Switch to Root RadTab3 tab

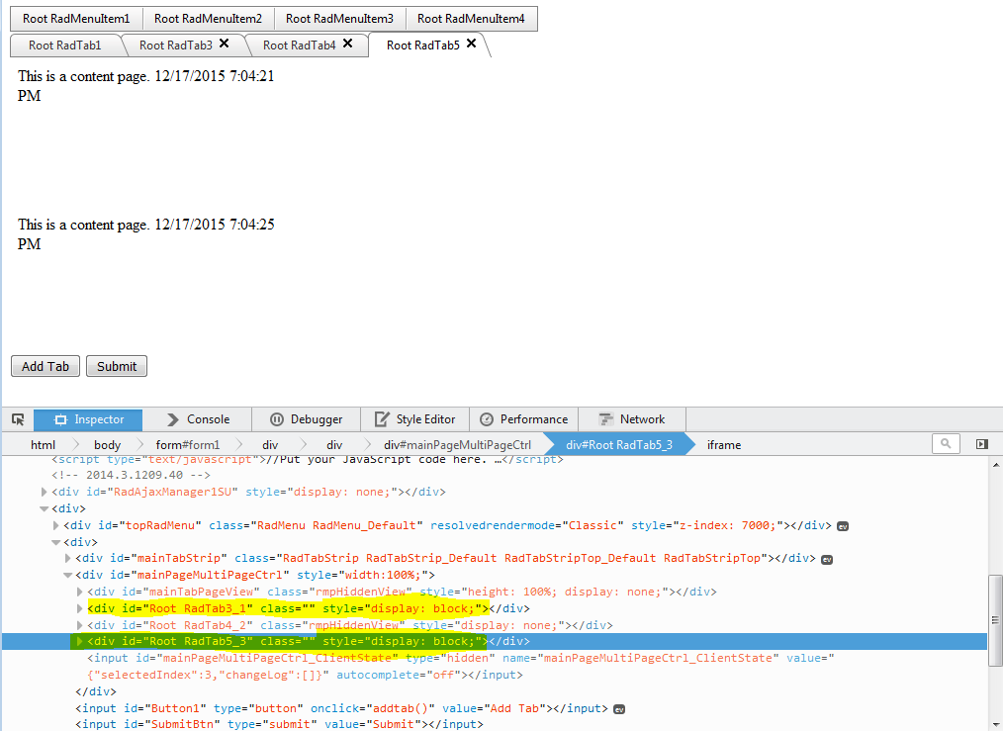[x=175, y=46]
